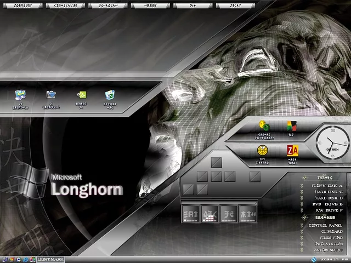The height and width of the screenshot is (263, 351).
Task: Open the Control Panel entry
Action: [x=325, y=225]
